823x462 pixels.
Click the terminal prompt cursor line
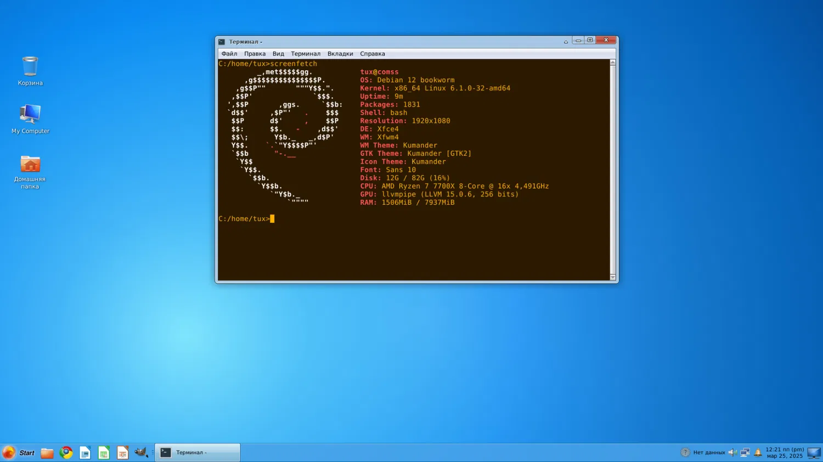pos(246,219)
